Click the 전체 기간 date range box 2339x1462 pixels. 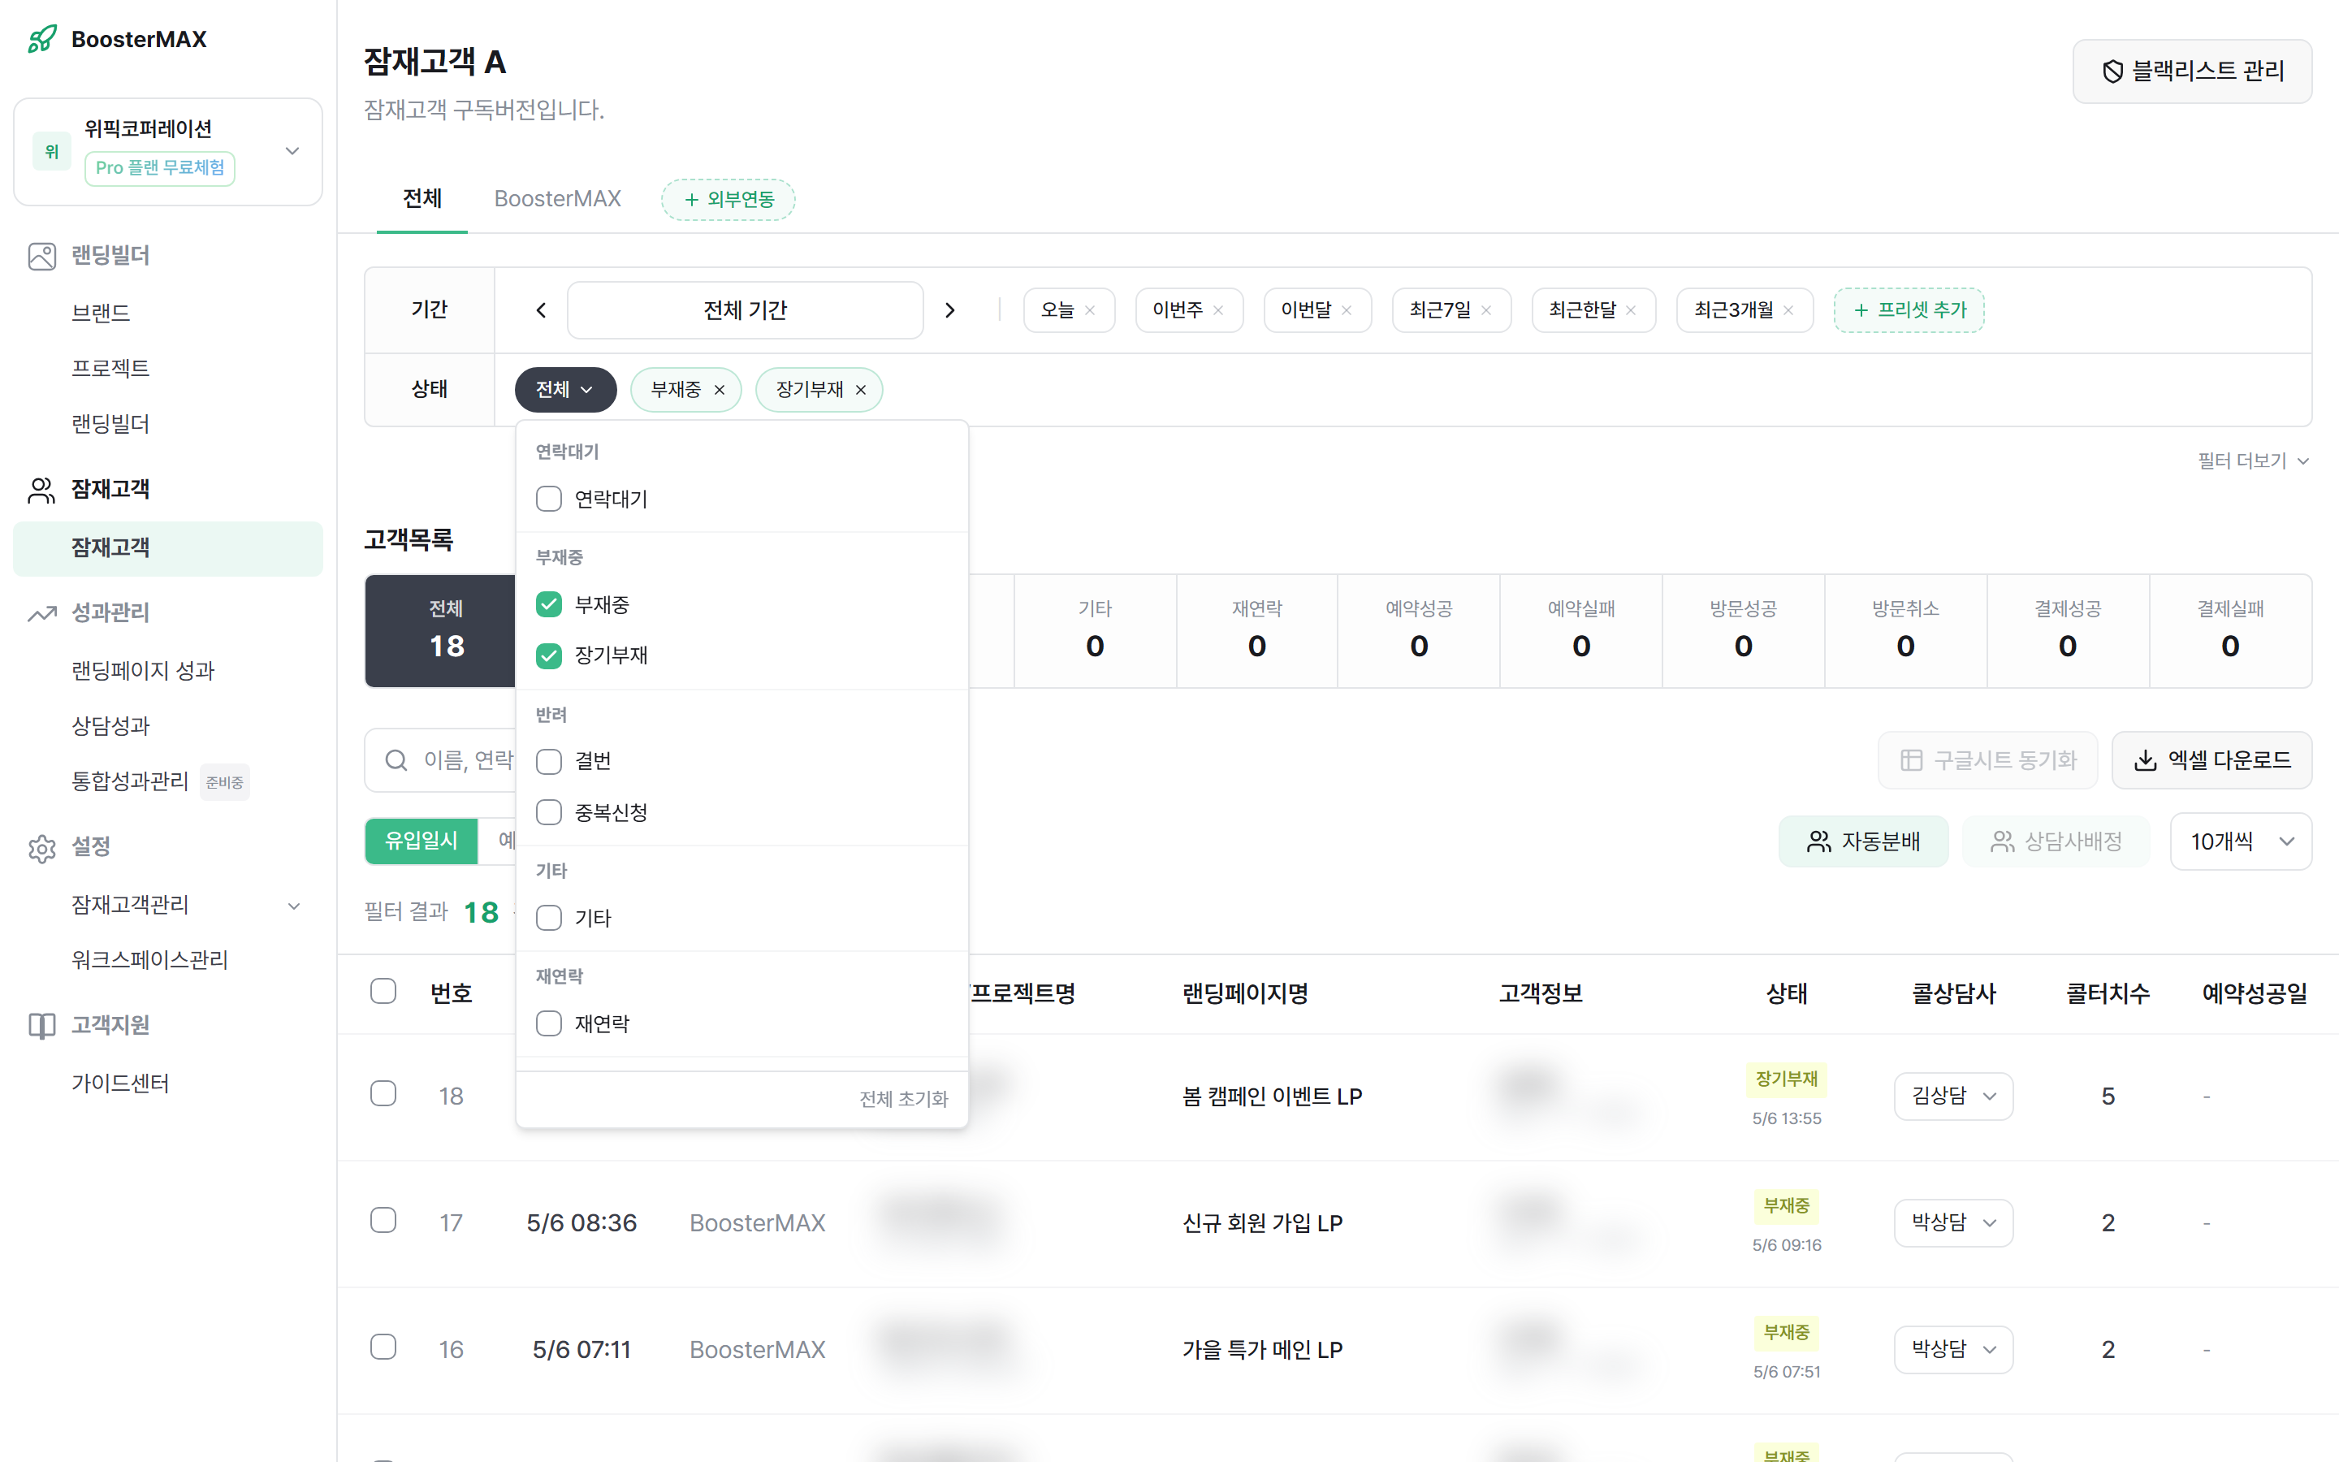746,310
